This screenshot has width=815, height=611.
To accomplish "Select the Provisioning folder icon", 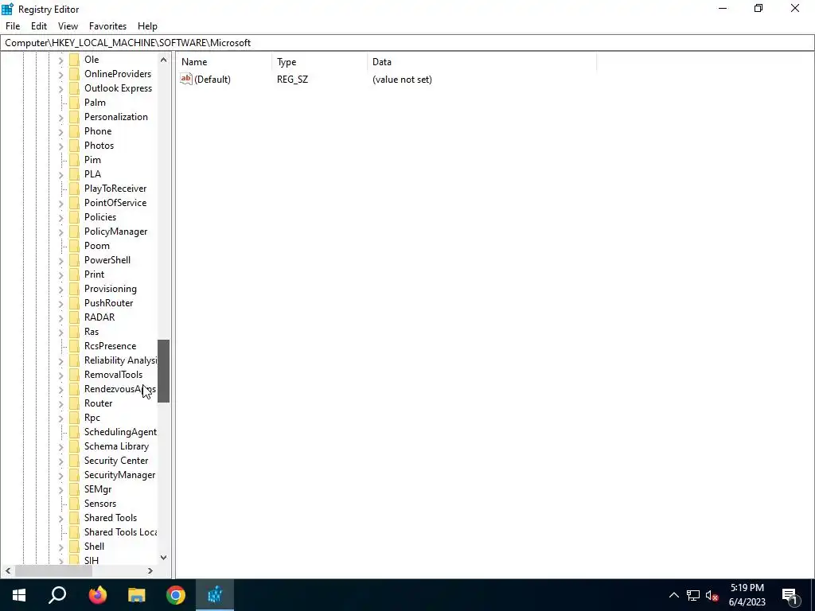I will [74, 288].
